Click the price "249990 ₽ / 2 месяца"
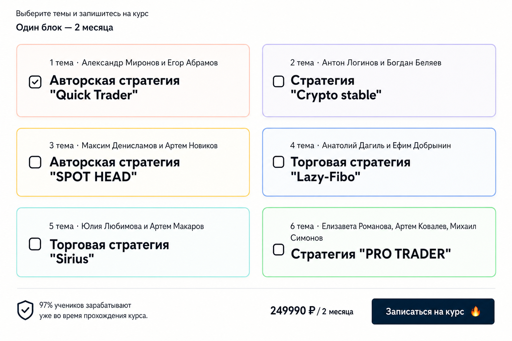 coord(312,311)
